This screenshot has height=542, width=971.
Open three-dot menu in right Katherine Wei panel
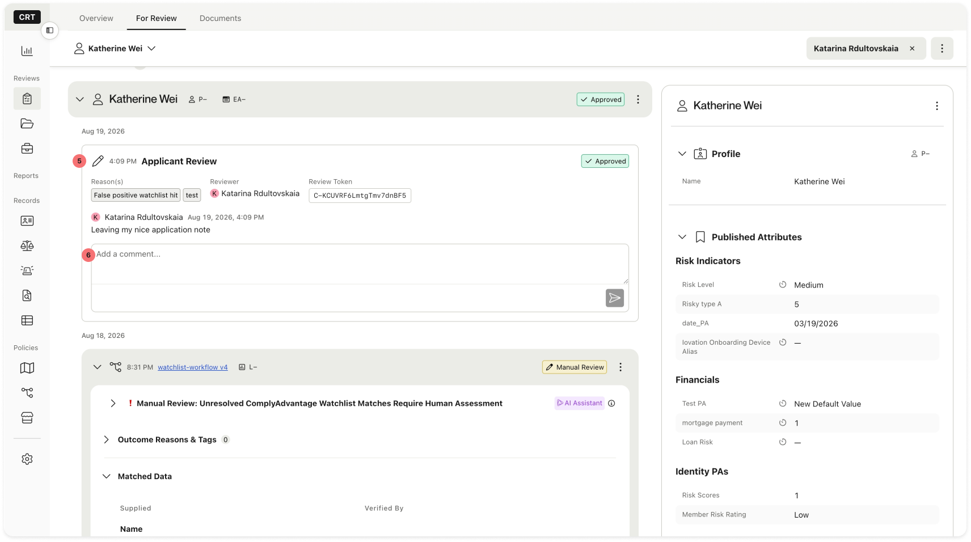pos(936,106)
